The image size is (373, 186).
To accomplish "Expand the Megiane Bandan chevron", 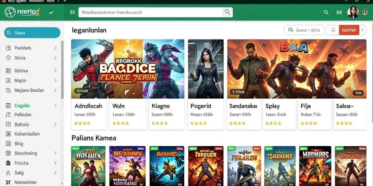I will pos(55,90).
